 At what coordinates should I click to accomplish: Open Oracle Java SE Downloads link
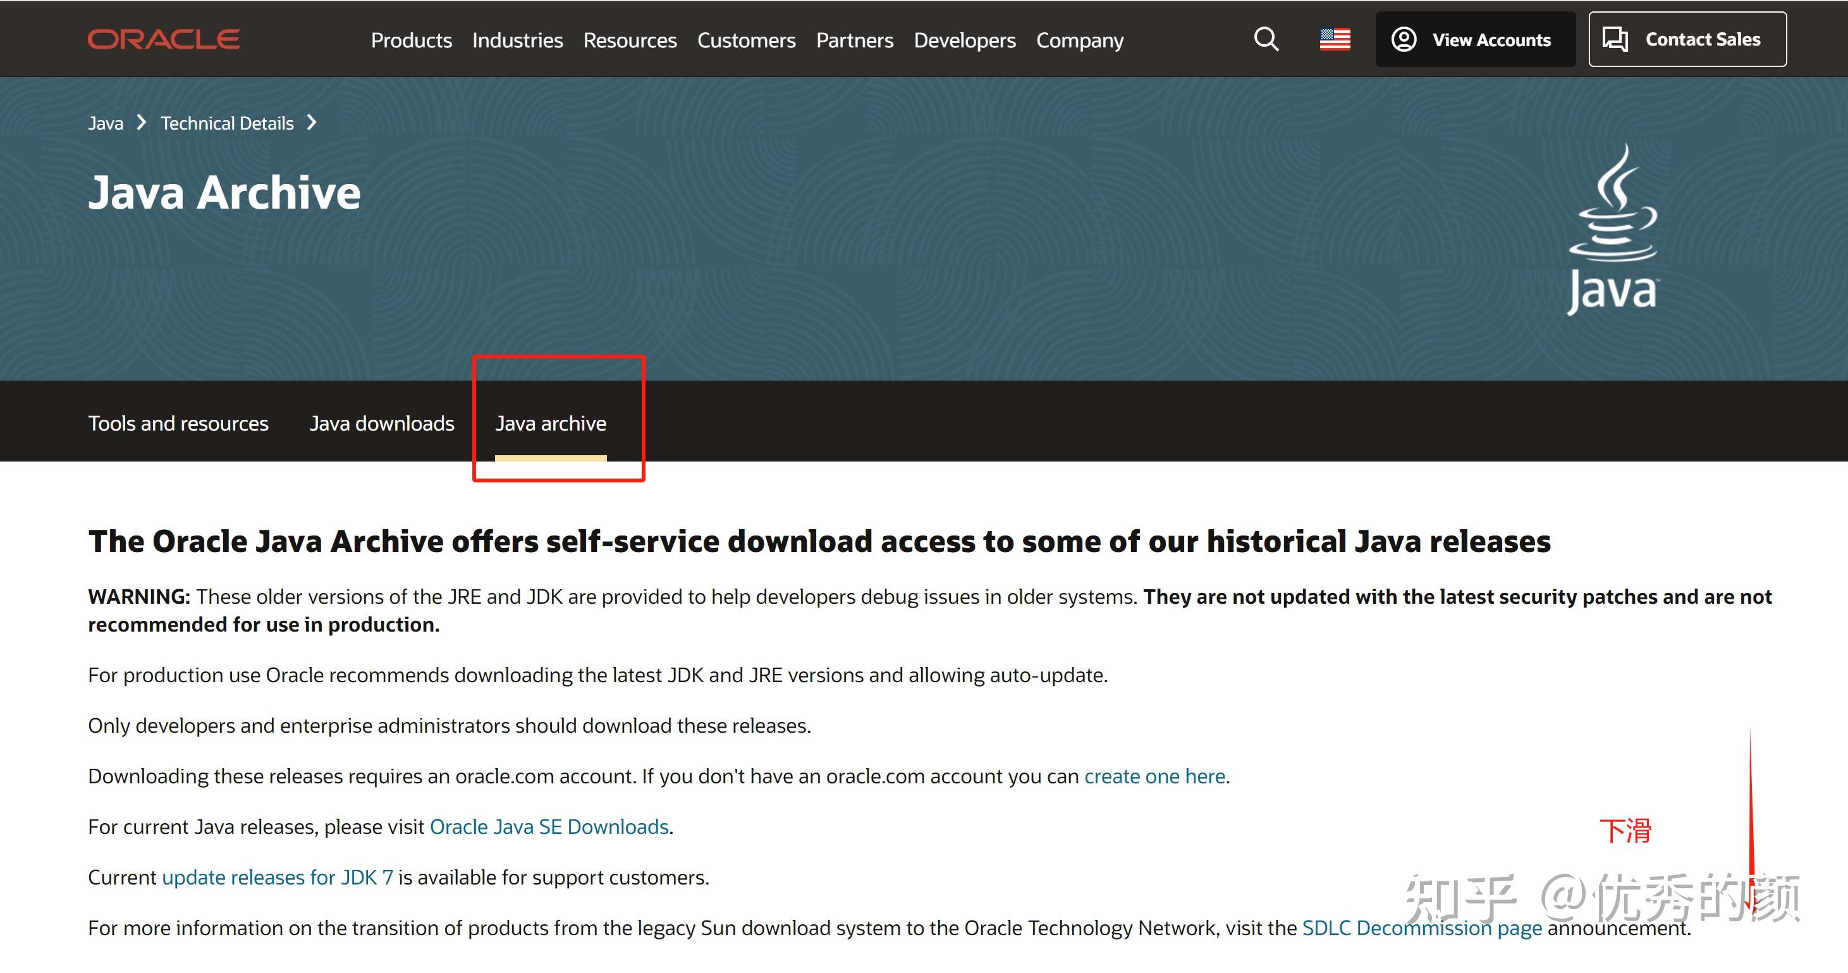(549, 826)
